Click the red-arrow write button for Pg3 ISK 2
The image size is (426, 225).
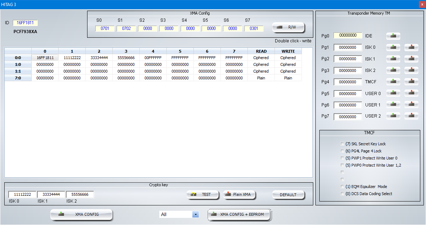tap(411, 70)
